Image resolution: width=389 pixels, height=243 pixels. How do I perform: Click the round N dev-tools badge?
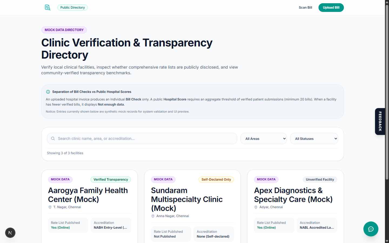[10, 233]
